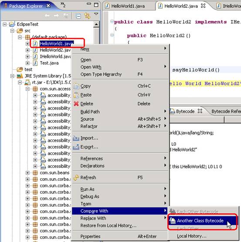Screen dimensions: 241x242
Task: Choose Restore from Local History...
Action: [120, 225]
